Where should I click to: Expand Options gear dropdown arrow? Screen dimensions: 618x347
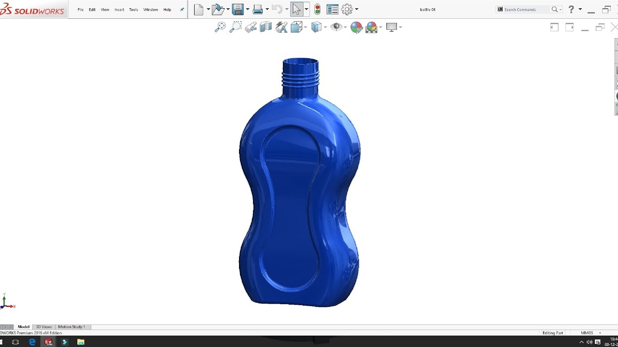pyautogui.click(x=356, y=9)
